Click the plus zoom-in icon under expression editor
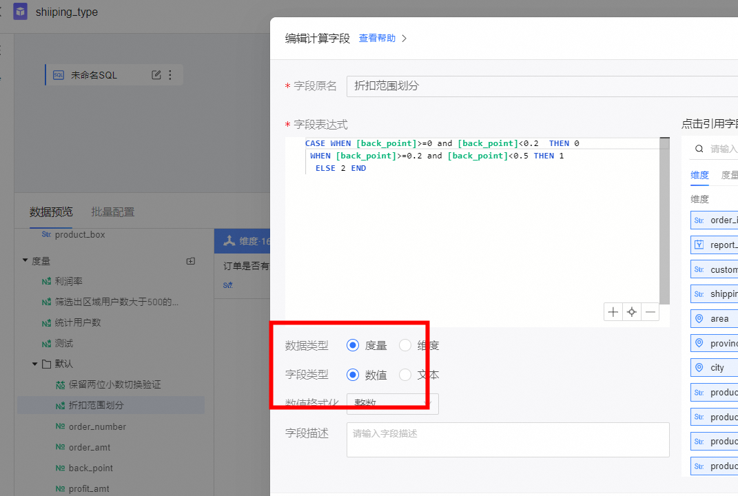This screenshot has width=738, height=496. click(x=613, y=312)
